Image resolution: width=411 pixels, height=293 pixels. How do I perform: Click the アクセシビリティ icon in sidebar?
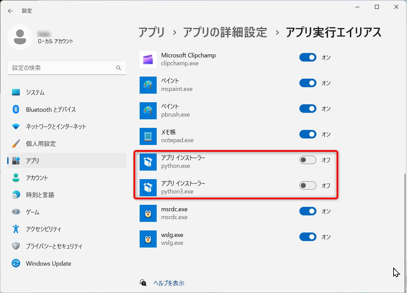pos(16,229)
